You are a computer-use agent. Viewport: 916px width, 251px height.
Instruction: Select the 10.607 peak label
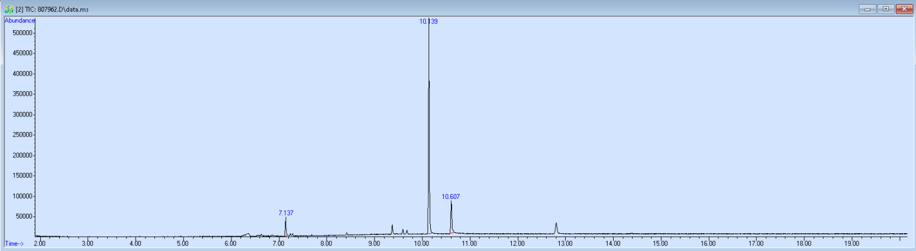tap(451, 196)
